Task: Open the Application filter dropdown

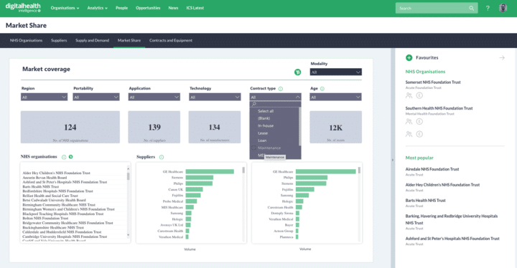Action: coord(154,97)
